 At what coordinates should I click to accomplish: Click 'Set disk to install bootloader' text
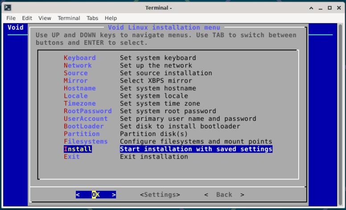(180, 126)
